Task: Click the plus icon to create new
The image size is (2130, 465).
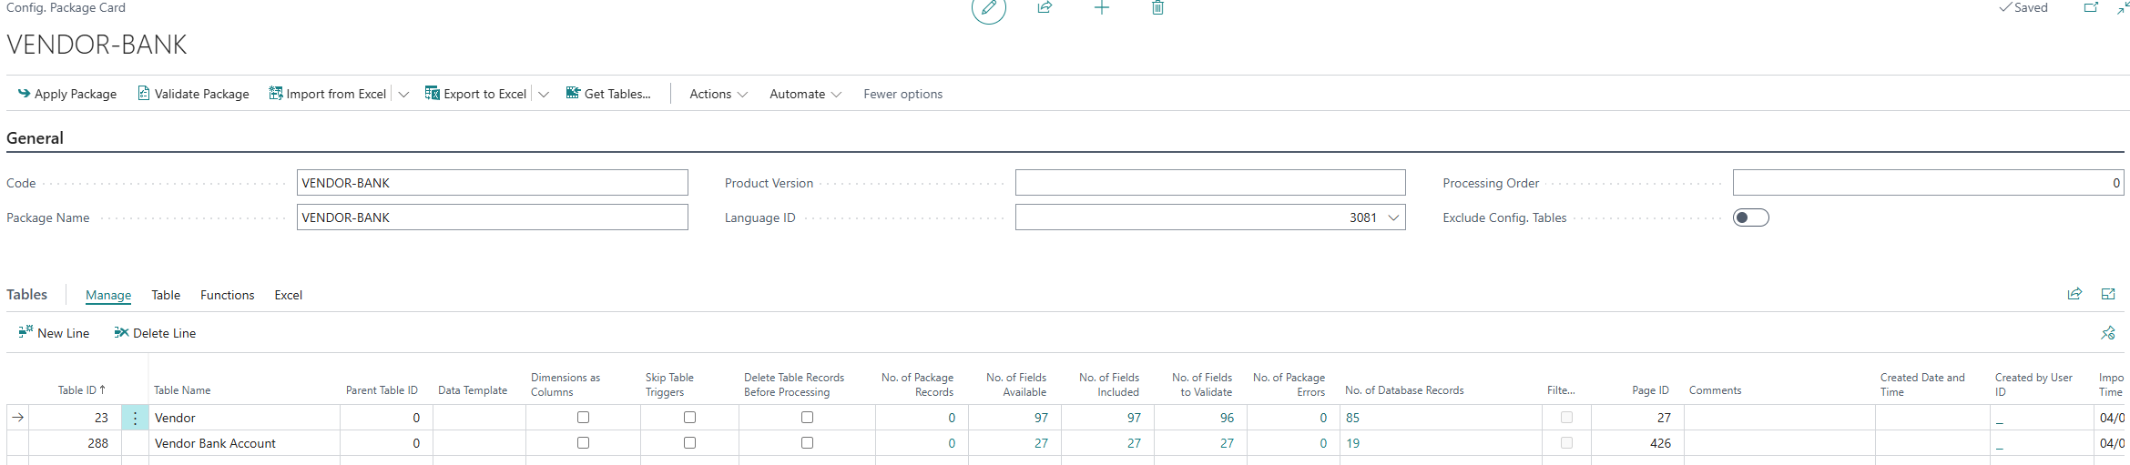Action: point(1101,8)
